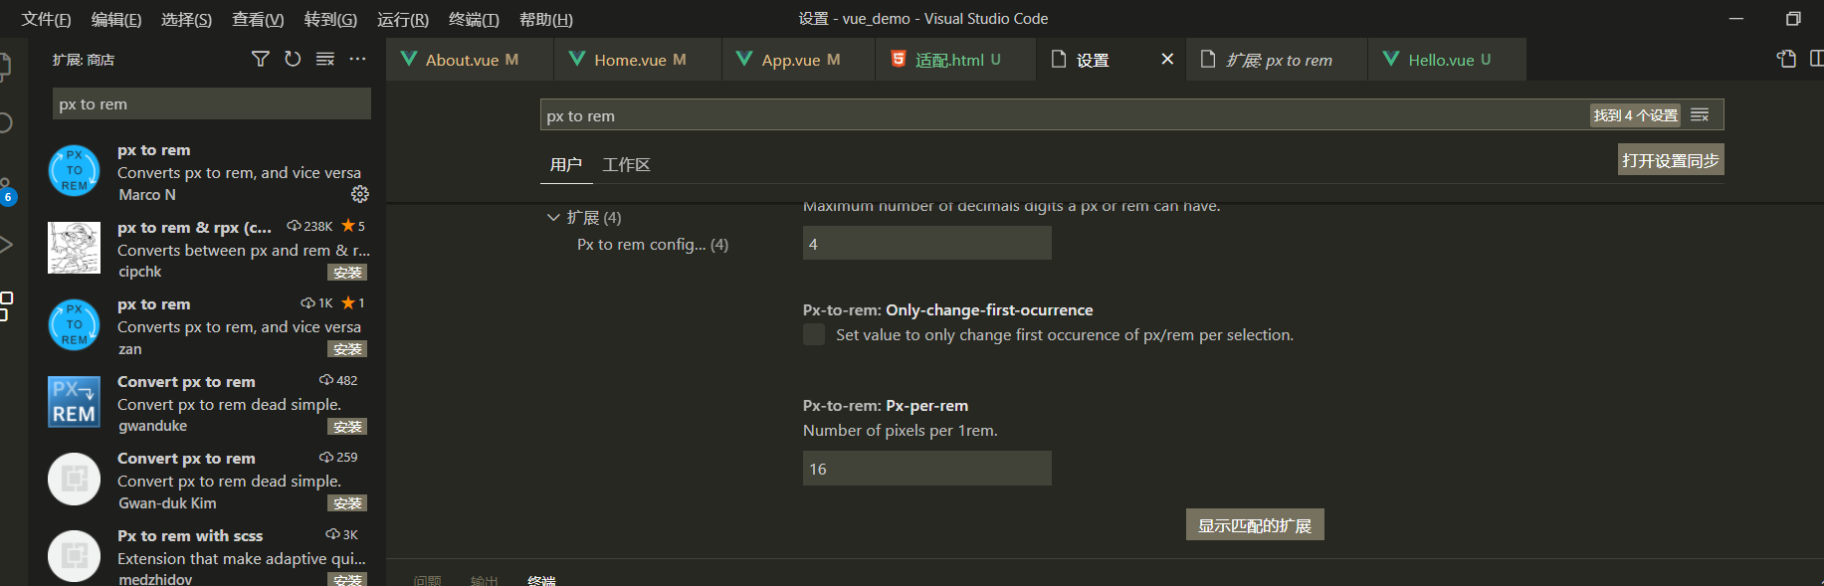
Task: Collapse the 扩展 (4) settings group
Action: (553, 217)
